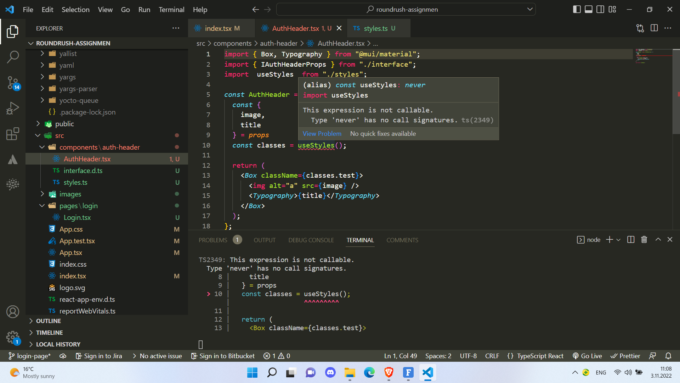The width and height of the screenshot is (680, 383).
Task: Open the Explorer view in activity bar
Action: [13, 32]
